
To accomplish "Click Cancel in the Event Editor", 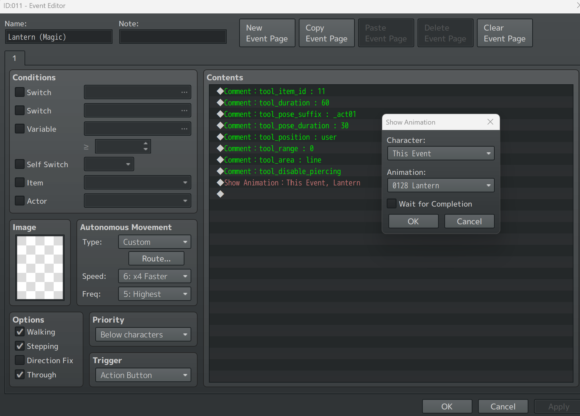I will coord(503,407).
